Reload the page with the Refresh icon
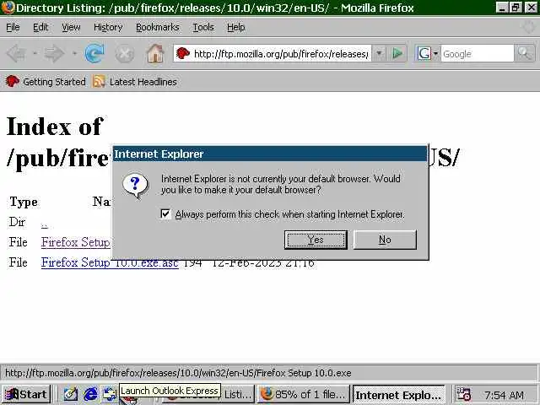Image resolution: width=540 pixels, height=405 pixels. point(94,53)
